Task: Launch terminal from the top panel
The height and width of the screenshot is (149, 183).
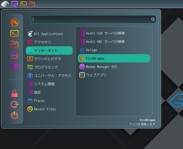Action: click(x=24, y=4)
